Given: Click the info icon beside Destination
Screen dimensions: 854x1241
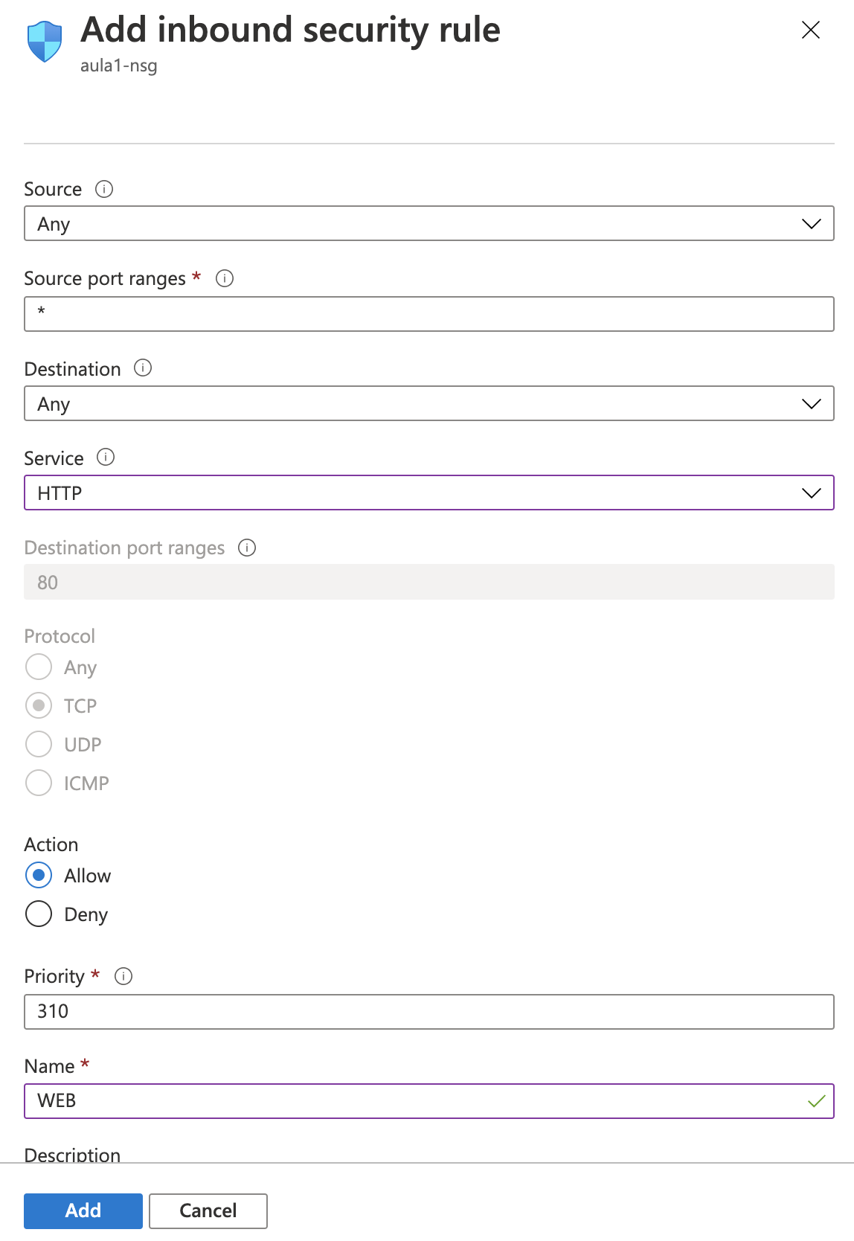Looking at the screenshot, I should tap(143, 368).
